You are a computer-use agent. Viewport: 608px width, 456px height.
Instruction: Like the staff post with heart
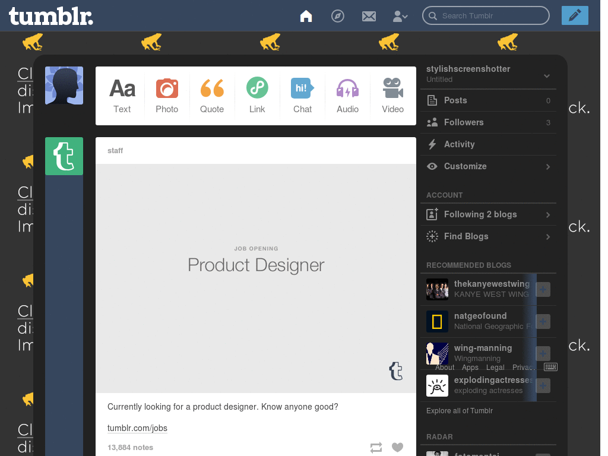[x=397, y=448]
